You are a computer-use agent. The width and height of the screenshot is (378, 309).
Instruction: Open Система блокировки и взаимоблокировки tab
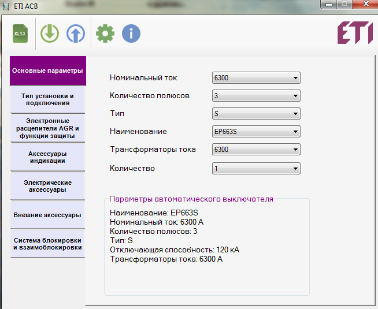pos(48,244)
